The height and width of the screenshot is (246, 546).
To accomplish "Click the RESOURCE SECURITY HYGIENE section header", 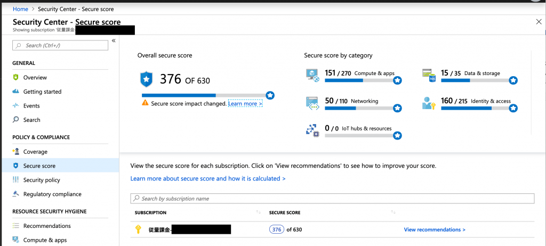I will click(50, 211).
